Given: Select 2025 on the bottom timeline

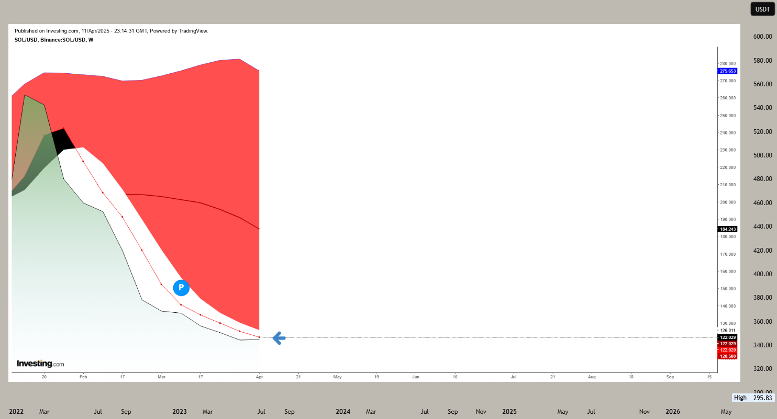Looking at the screenshot, I should [x=509, y=412].
